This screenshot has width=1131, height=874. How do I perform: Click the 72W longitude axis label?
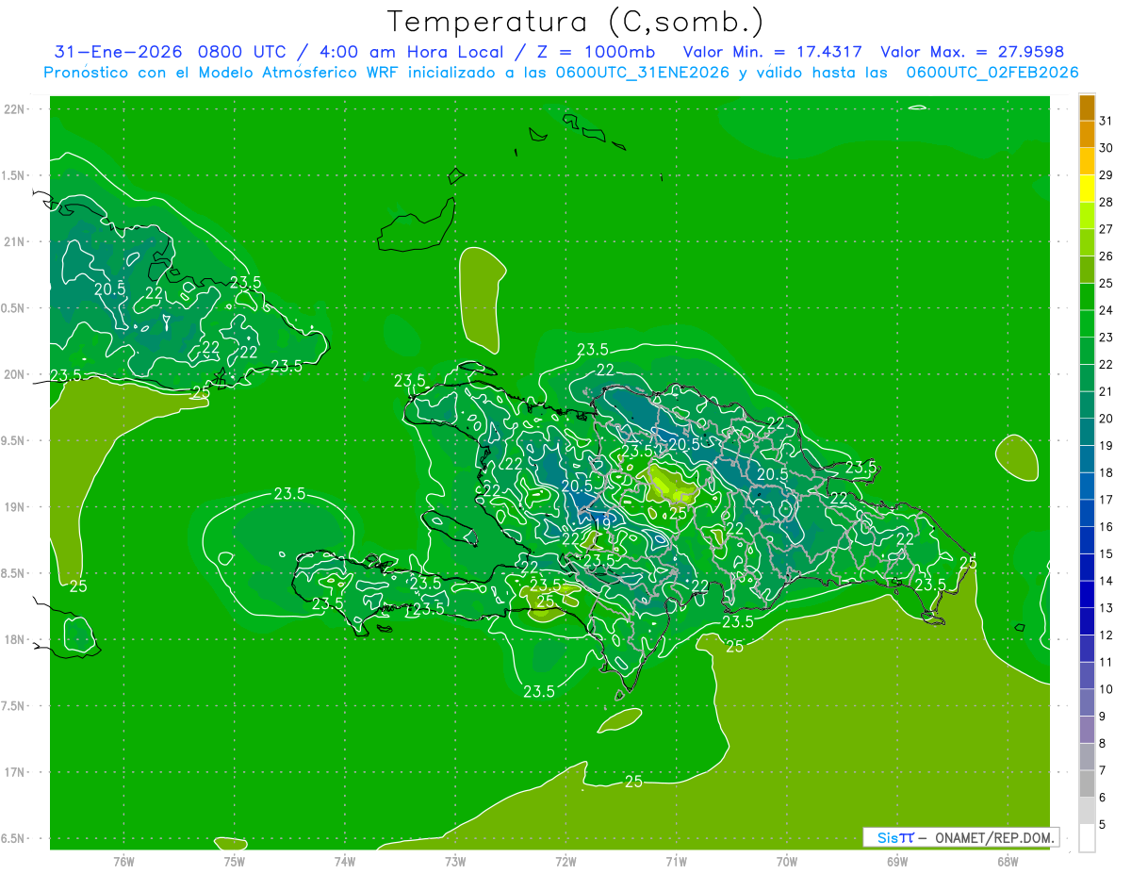(565, 861)
